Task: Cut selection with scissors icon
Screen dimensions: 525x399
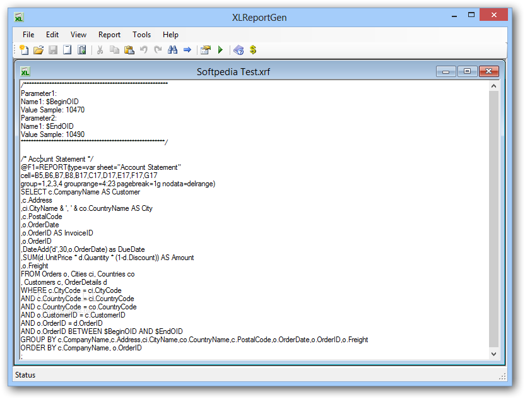Action: coord(100,50)
